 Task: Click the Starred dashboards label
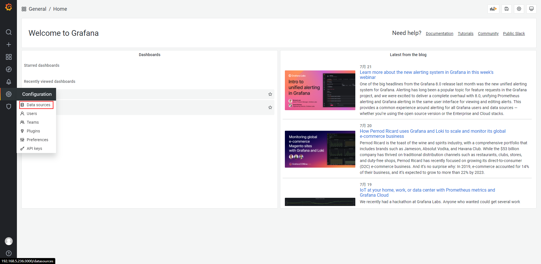tap(42, 65)
